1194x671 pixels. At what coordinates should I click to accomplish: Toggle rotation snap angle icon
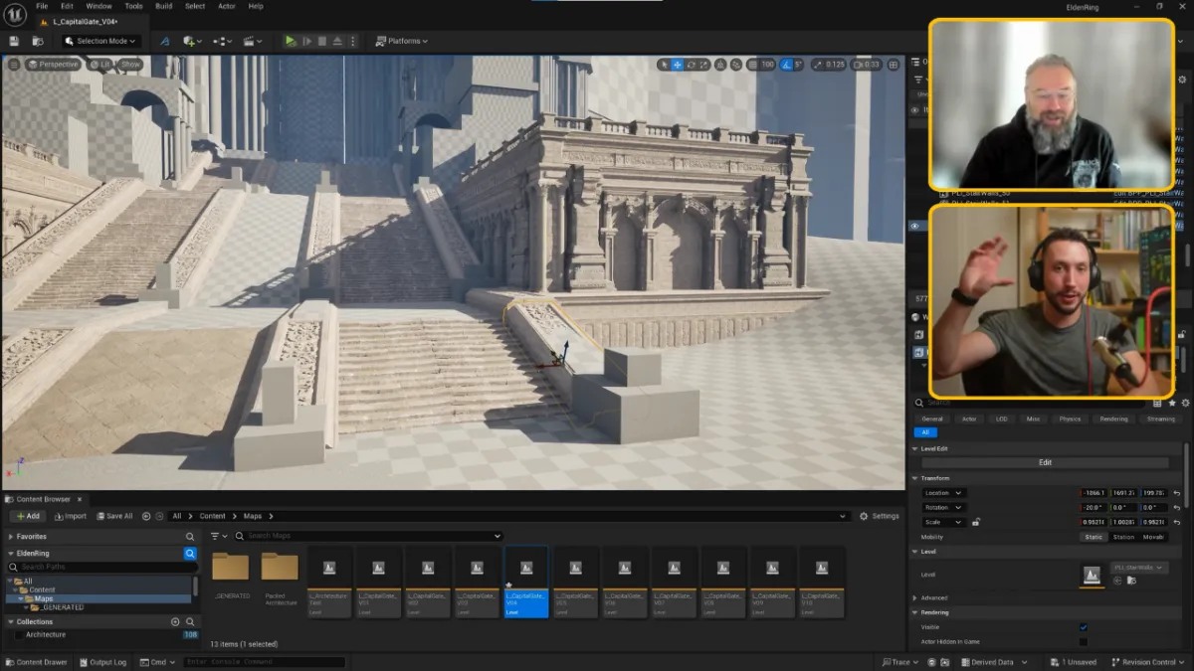click(x=786, y=65)
